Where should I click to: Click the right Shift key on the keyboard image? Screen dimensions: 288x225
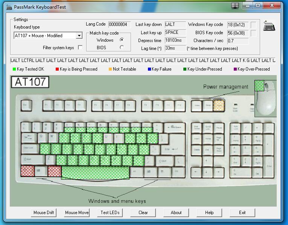coord(165,161)
